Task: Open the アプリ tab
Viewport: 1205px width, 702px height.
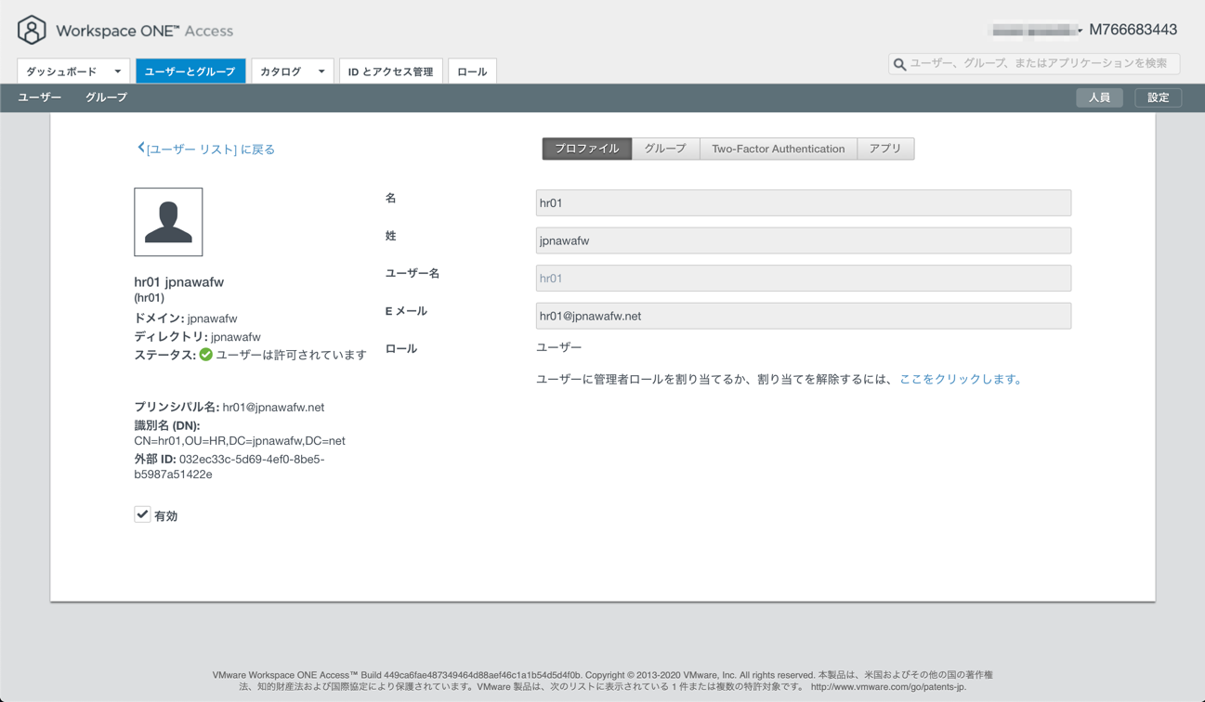Action: 885,149
